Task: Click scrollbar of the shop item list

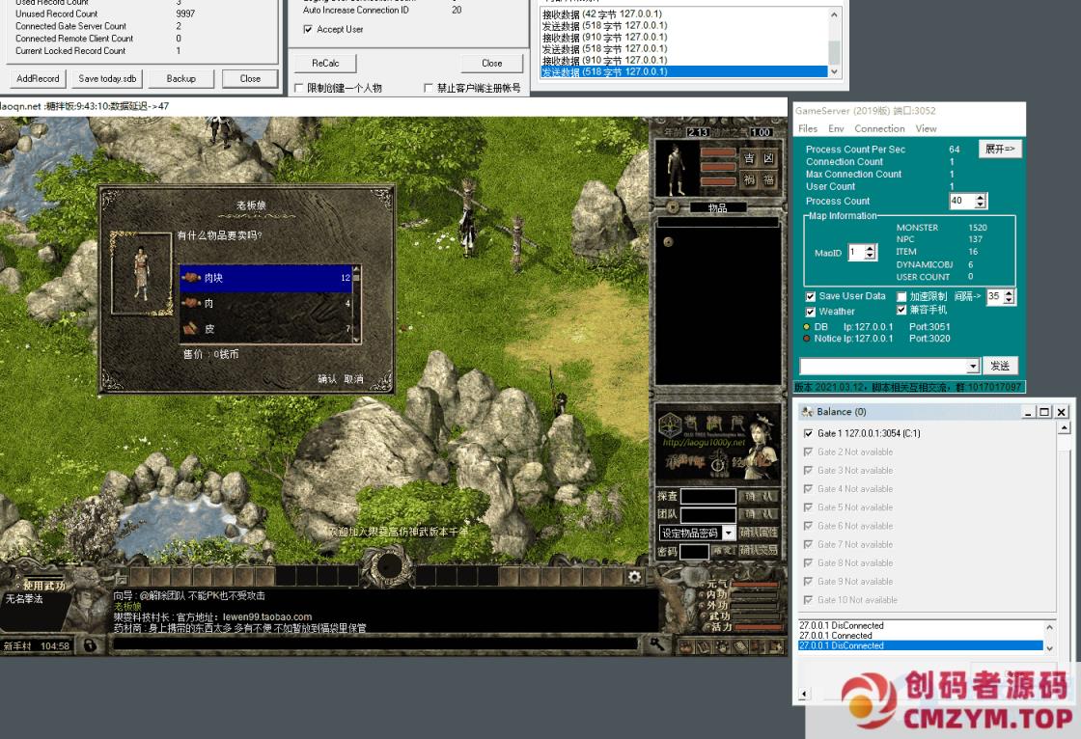Action: 356,305
